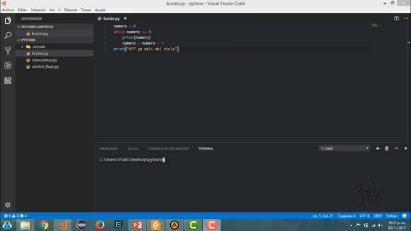Viewport: 411px width, 231px height.
Task: Select the bucles.py editor tab
Action: tap(112, 19)
